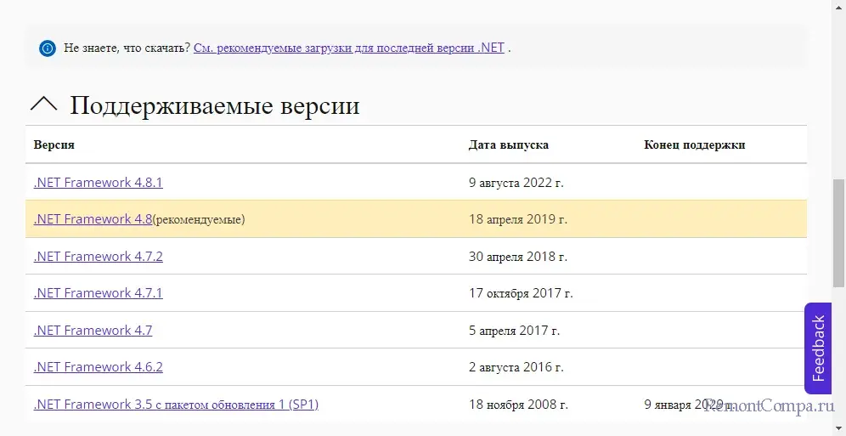
Task: Visit the .NET Framework 4.6.2 download page
Action: tap(98, 367)
